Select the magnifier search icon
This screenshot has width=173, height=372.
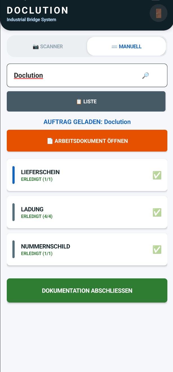tap(145, 75)
